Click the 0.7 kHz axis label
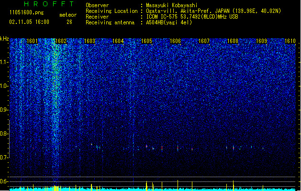Viewport: 301px width, 191px height. 4,158
